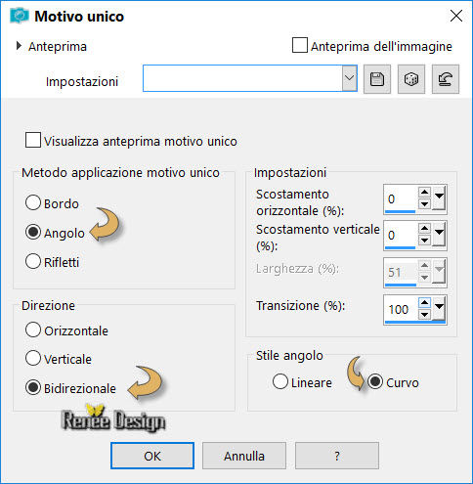Increase Transizione value with up arrow

tap(424, 302)
